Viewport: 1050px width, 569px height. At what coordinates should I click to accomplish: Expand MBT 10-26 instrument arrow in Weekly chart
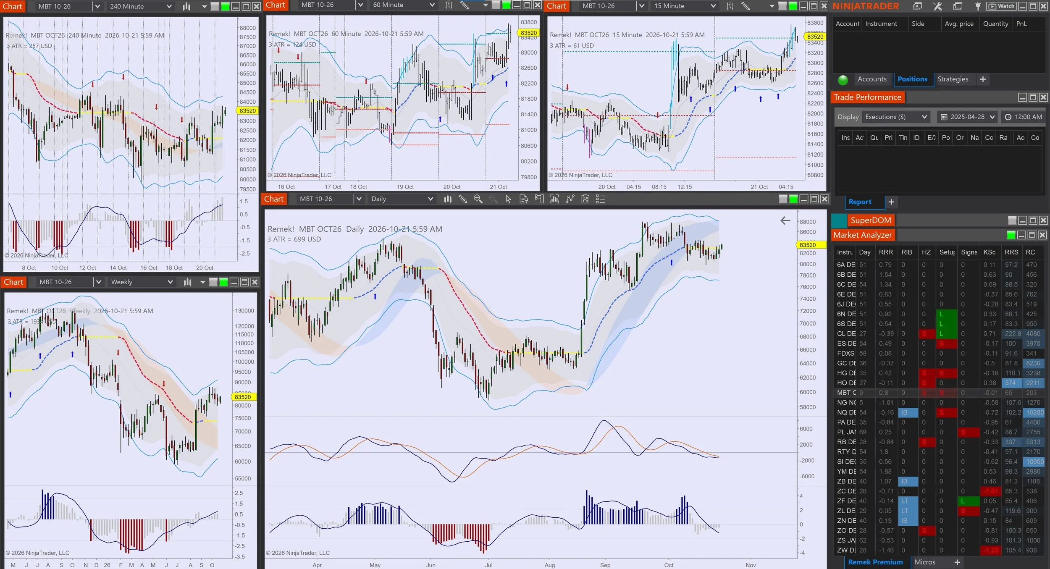(98, 282)
